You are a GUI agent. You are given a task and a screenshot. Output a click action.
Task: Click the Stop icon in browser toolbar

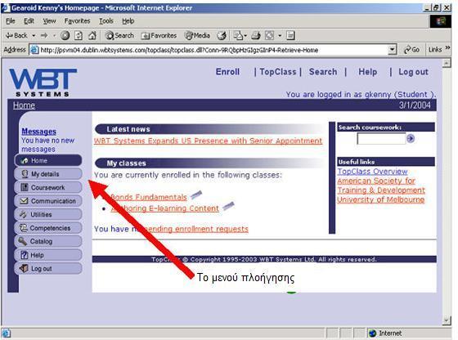(65, 36)
